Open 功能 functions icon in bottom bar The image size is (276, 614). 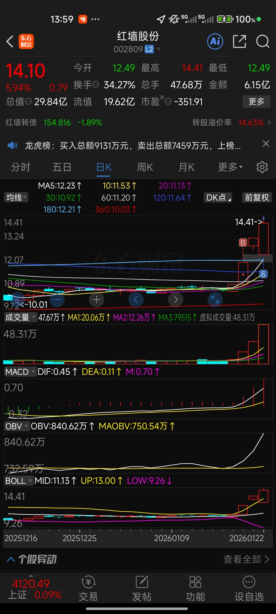click(195, 588)
